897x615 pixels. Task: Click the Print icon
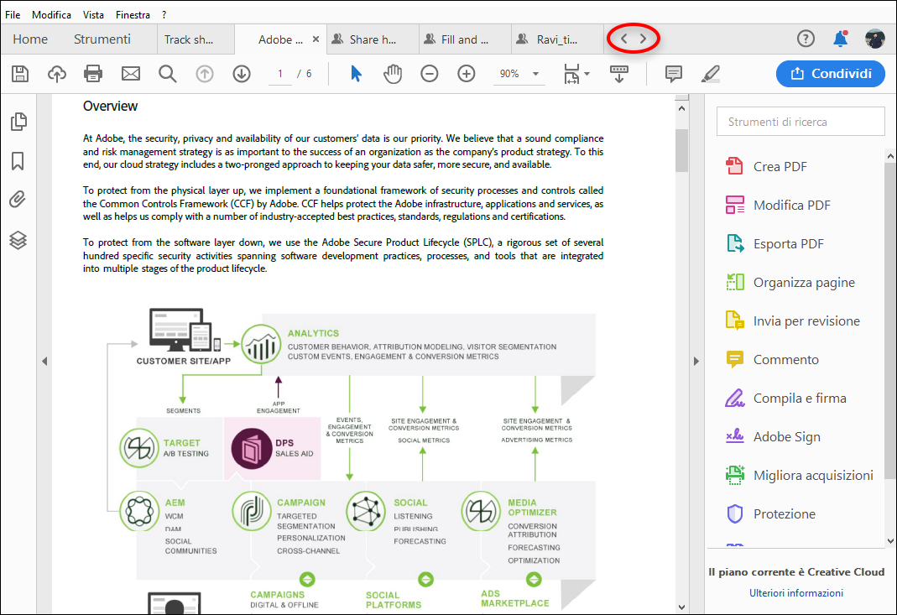tap(93, 74)
